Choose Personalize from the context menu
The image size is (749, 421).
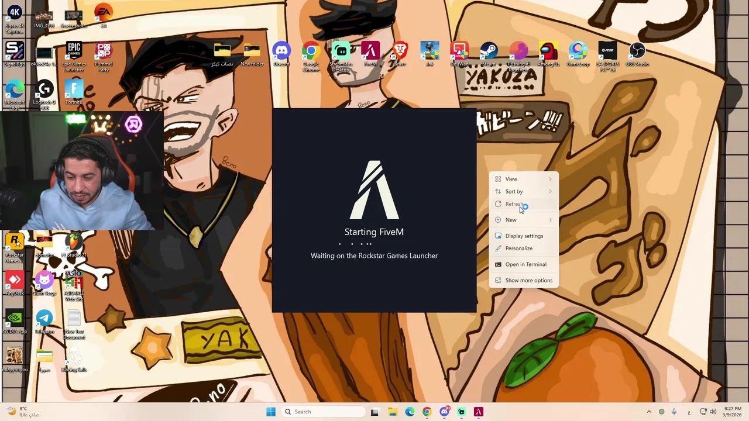[x=524, y=249]
